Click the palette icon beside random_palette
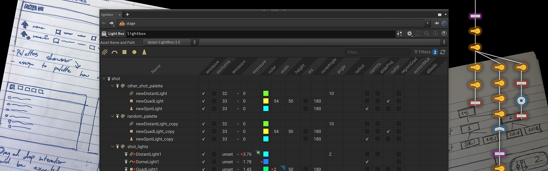 123,116
